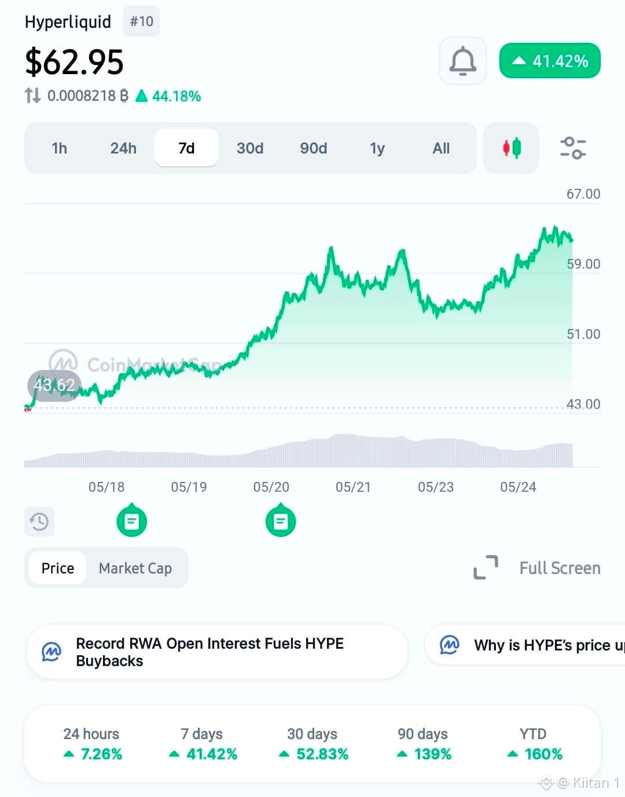Switch chart to Market Cap

(135, 568)
